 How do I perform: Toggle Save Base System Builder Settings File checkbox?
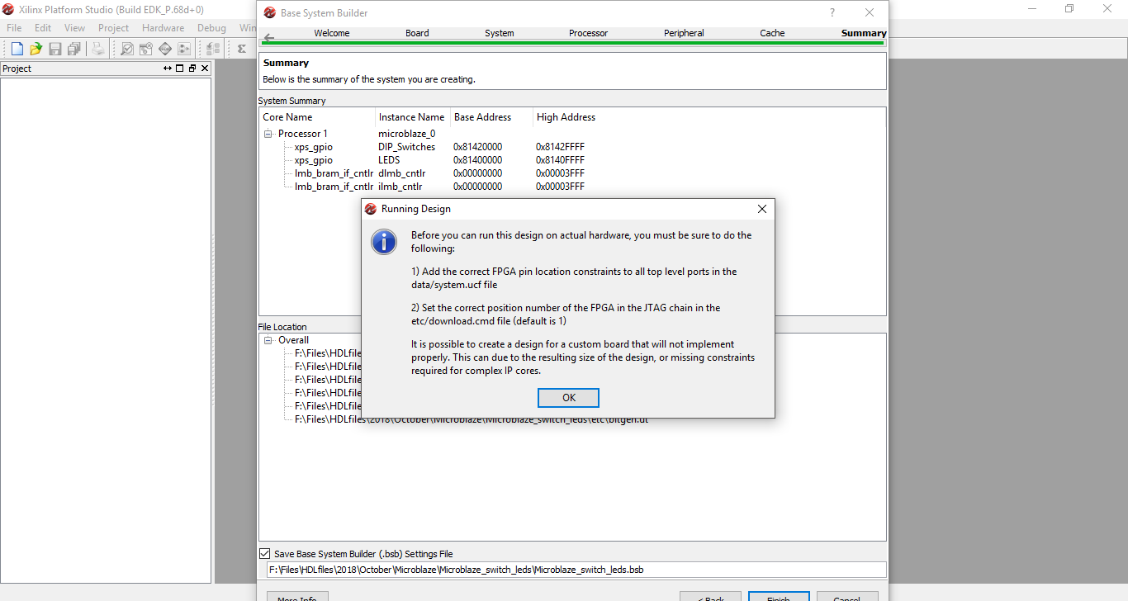pyautogui.click(x=265, y=554)
